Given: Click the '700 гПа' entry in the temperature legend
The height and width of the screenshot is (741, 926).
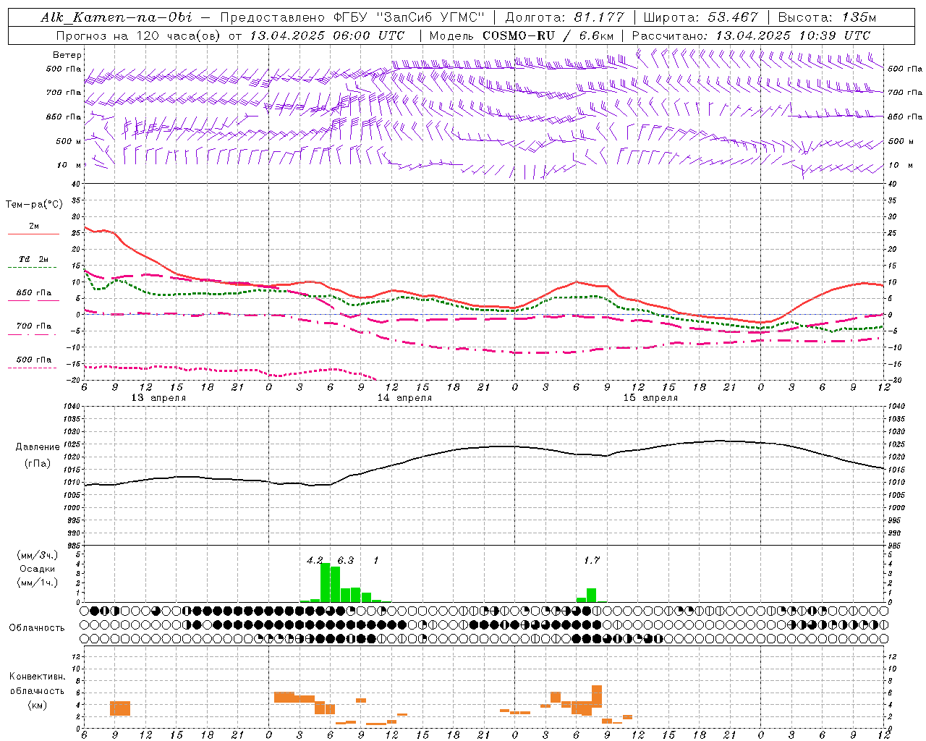Looking at the screenshot, I should 34,326.
